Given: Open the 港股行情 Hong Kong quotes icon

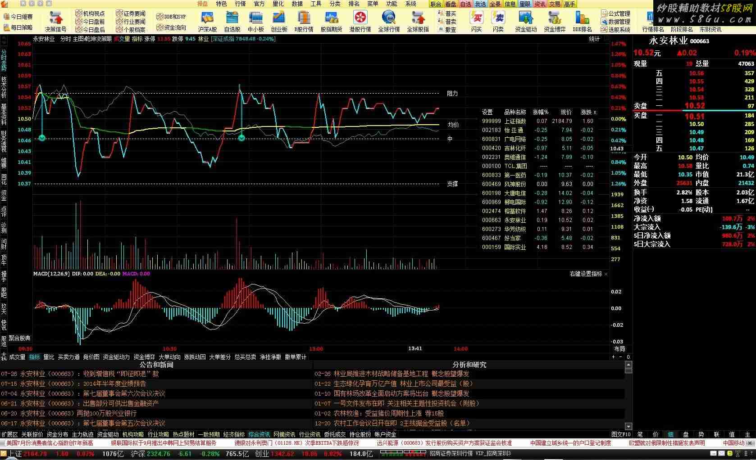Looking at the screenshot, I should point(360,21).
